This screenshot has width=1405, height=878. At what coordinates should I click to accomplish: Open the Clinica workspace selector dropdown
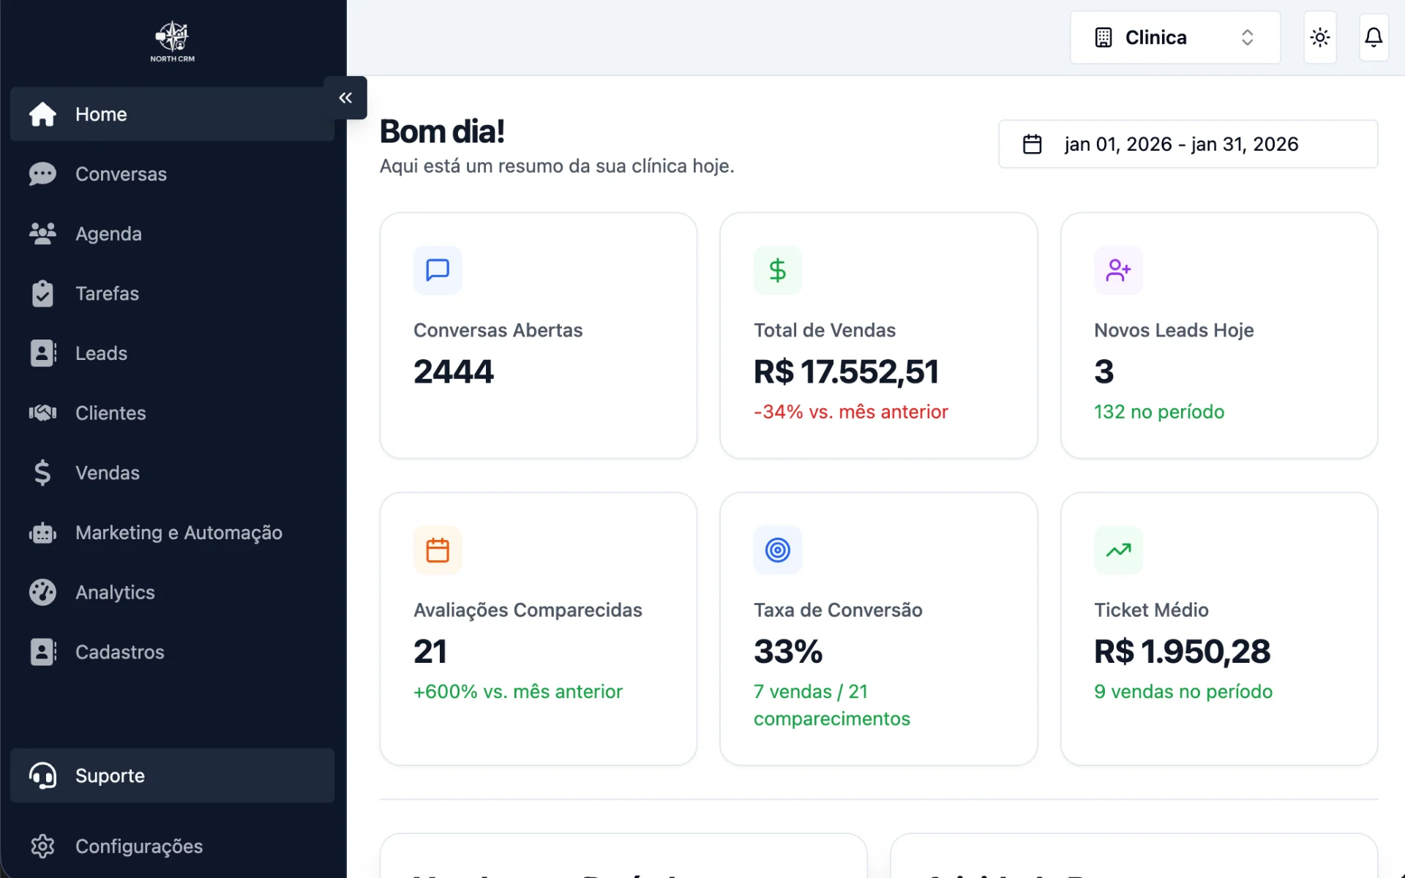point(1174,37)
